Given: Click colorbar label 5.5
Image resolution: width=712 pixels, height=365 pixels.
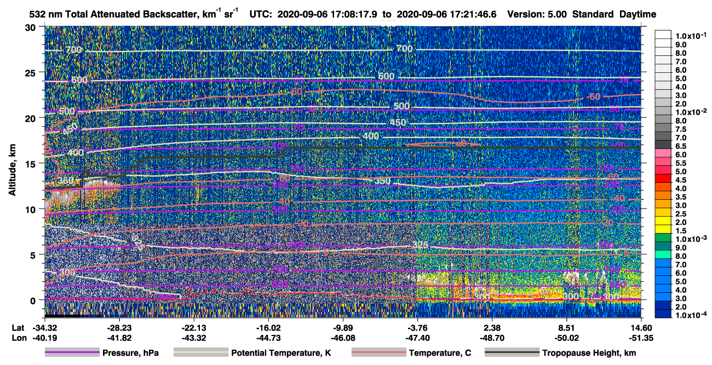Looking at the screenshot, I should tap(680, 163).
